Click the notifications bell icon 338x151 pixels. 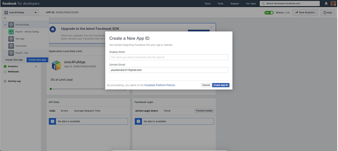[x=326, y=3]
